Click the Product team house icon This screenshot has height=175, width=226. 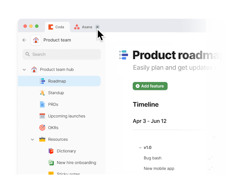36,40
